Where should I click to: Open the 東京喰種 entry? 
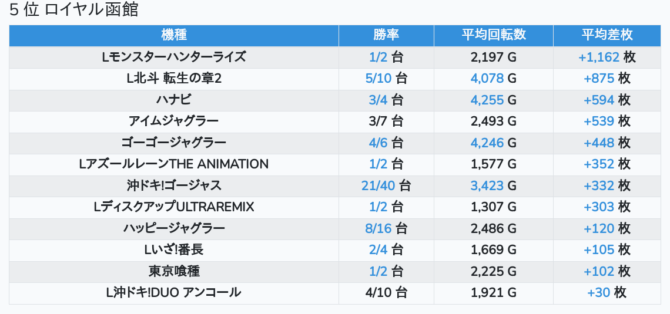tap(173, 271)
